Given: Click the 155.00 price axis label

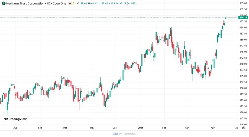Looking at the screenshot, I should [243, 28].
